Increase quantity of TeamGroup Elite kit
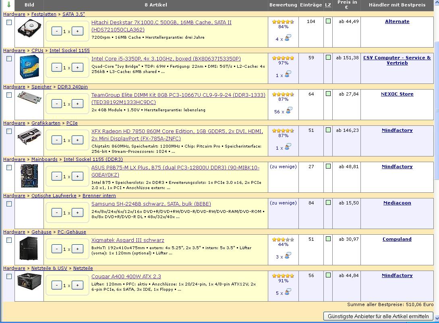Image resolution: width=439 pixels, height=323 pixels. pos(78,104)
